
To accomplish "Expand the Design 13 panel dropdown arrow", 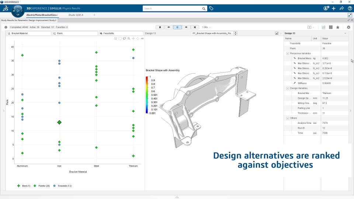I will (x=345, y=34).
